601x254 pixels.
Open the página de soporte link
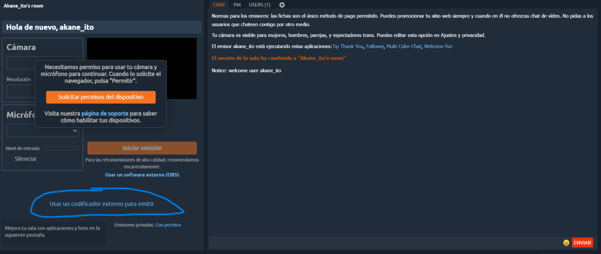click(105, 113)
